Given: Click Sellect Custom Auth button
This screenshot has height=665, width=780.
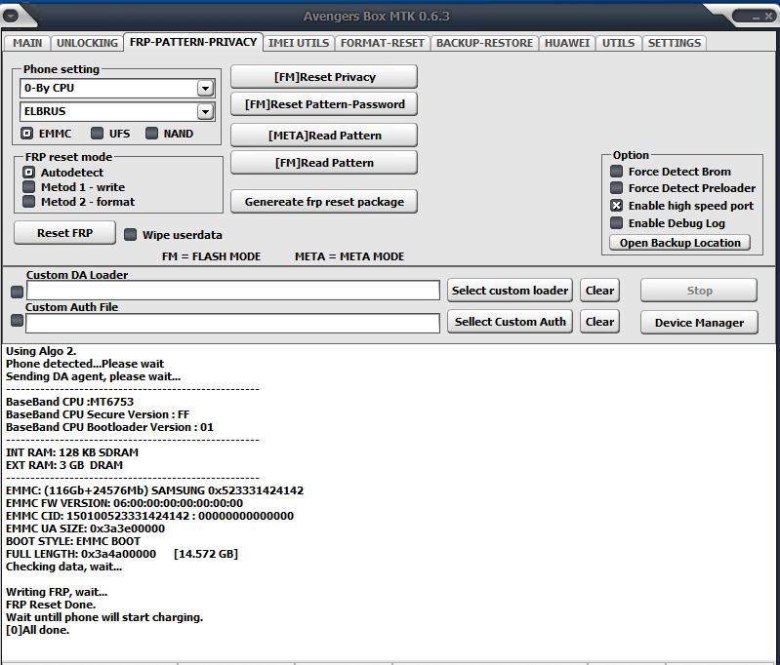Looking at the screenshot, I should tap(510, 322).
